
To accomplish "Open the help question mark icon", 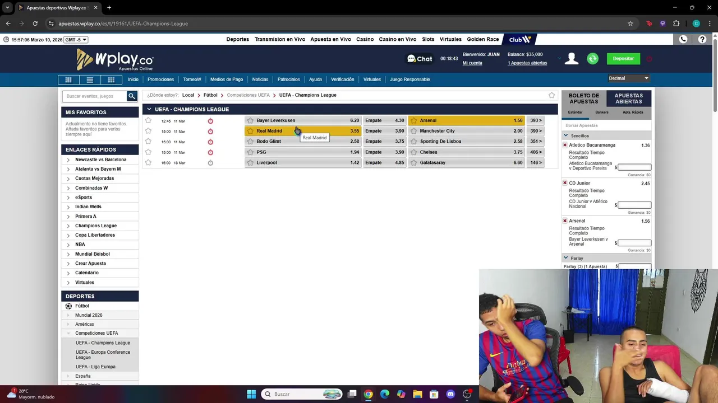I will tap(702, 39).
